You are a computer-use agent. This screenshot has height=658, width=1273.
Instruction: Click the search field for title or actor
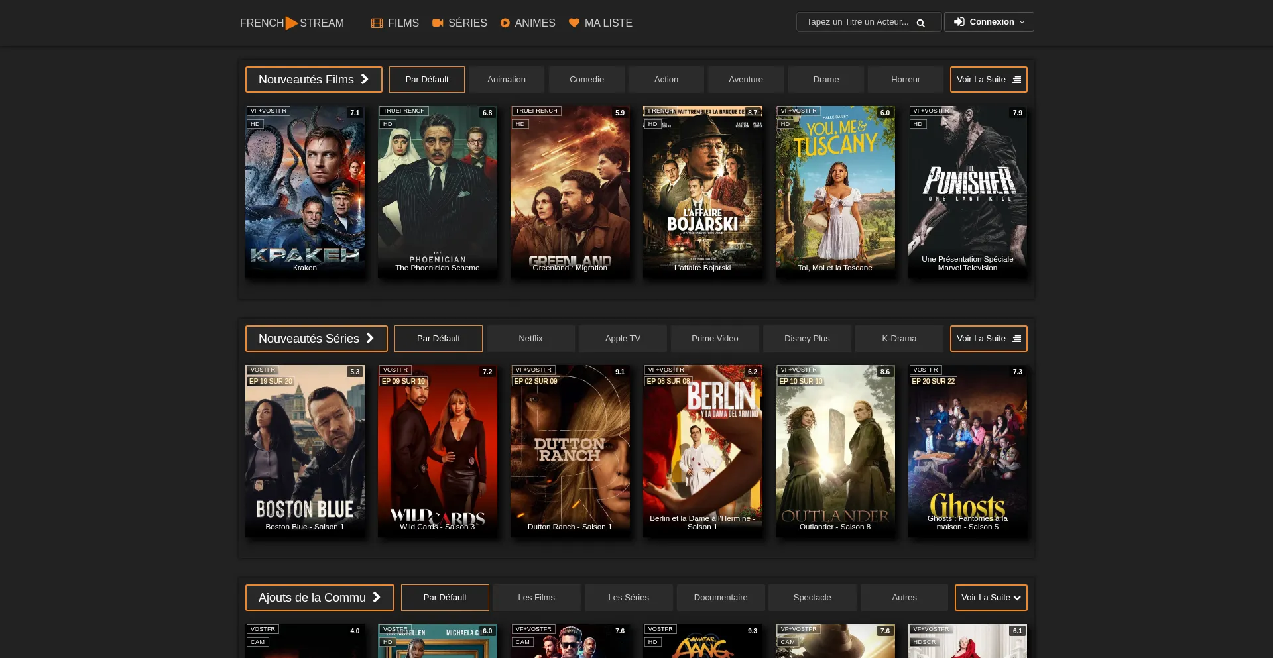(x=869, y=22)
